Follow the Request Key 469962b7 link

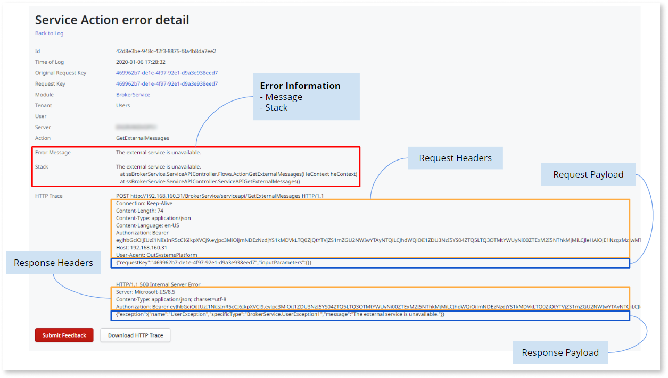(167, 83)
